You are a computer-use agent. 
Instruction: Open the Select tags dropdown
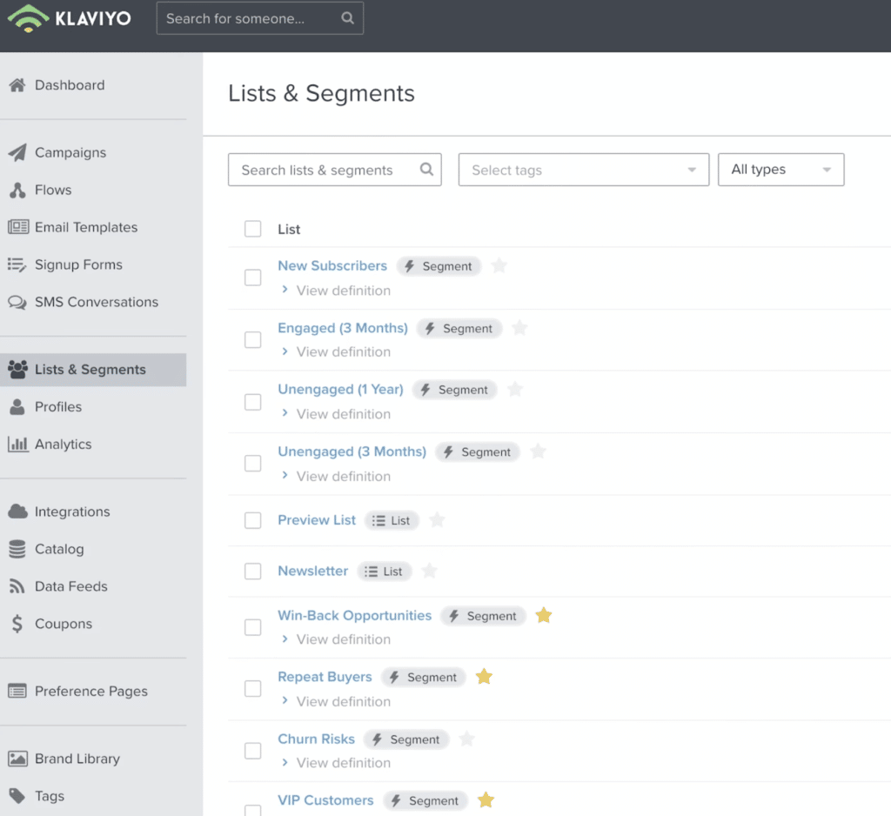point(584,170)
